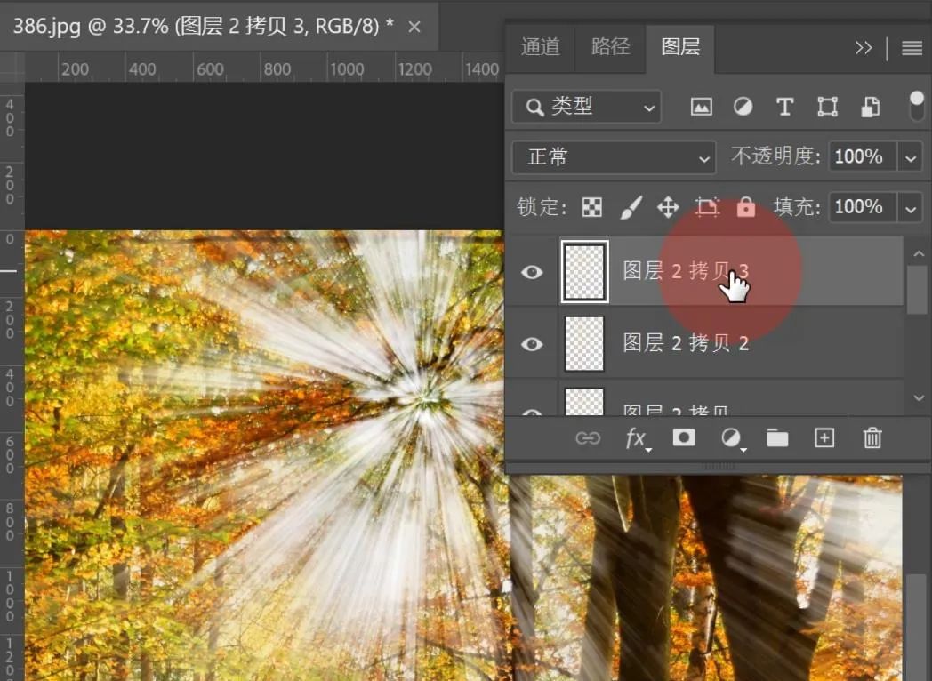Click the 不透明度 label
The height and width of the screenshot is (681, 932).
[775, 156]
